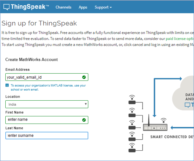Screen dimensions: 194x161
Task: Click the green checkmark in the Email Address field
Action: pyautogui.click(x=84, y=77)
